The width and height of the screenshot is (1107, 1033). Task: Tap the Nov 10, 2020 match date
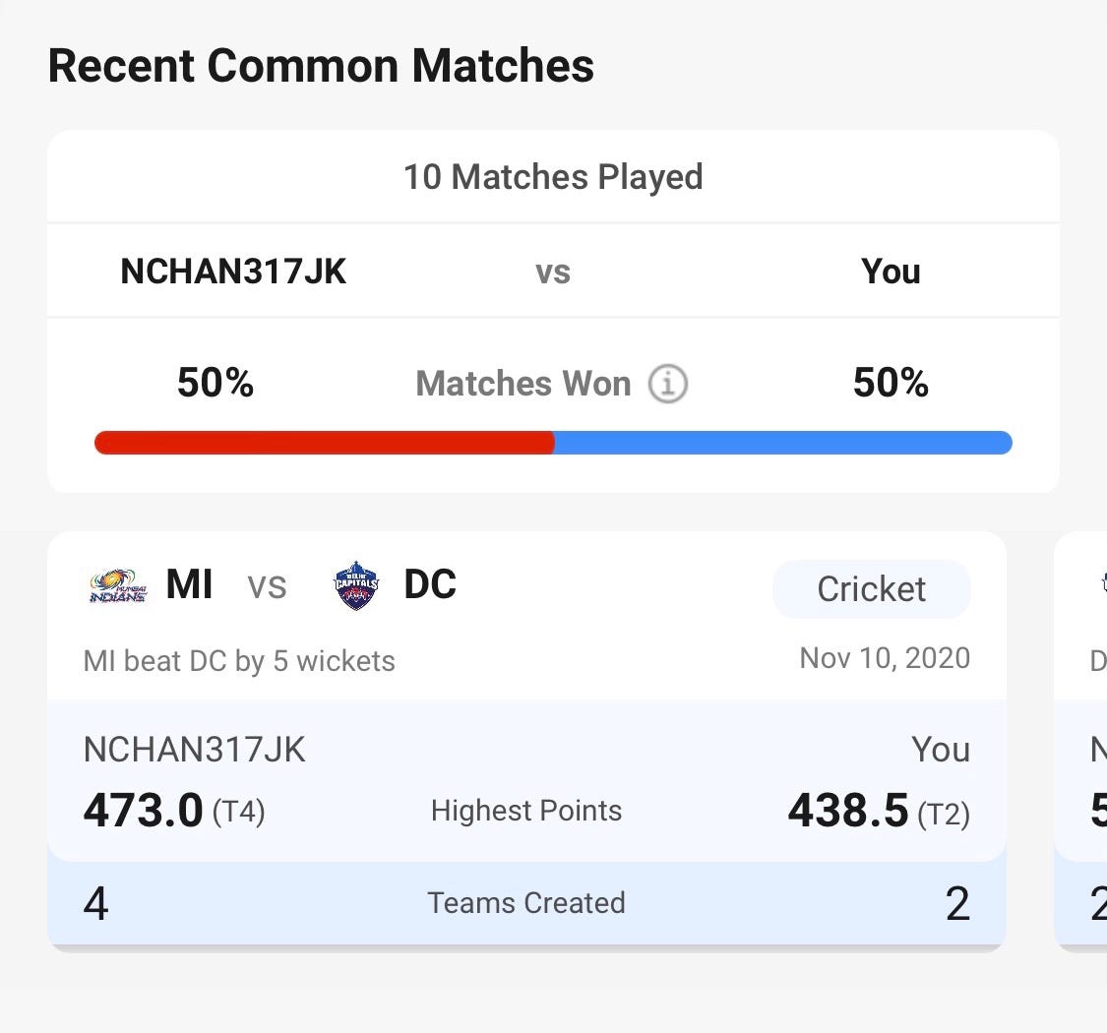pos(885,658)
